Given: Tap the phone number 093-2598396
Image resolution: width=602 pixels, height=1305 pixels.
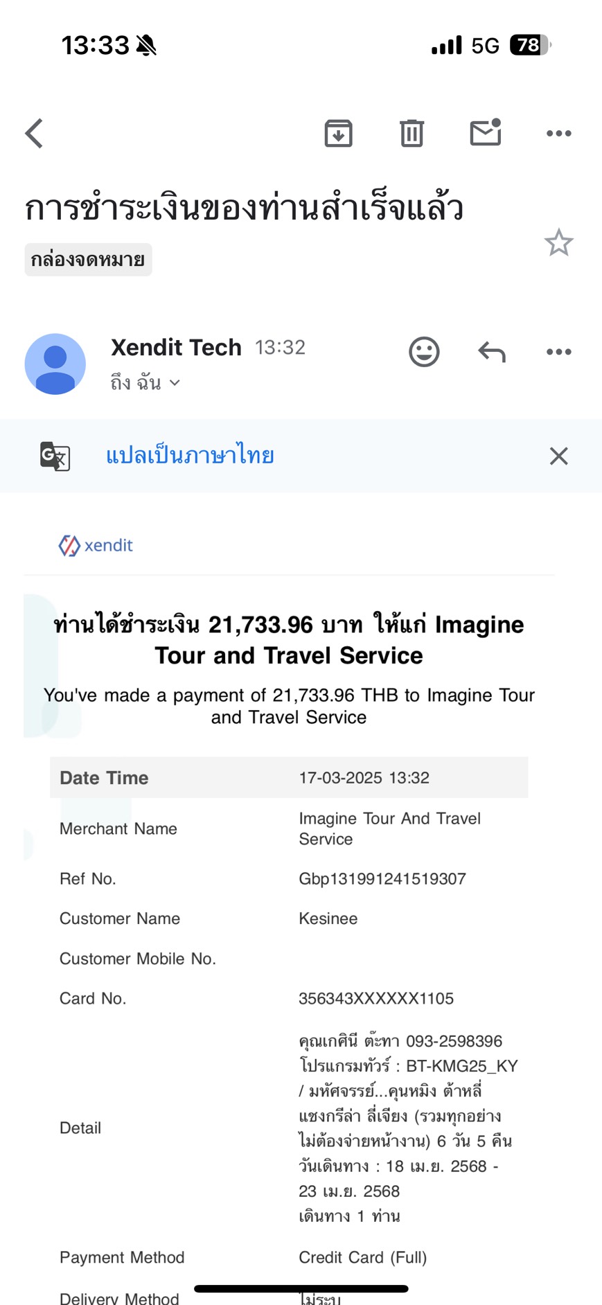Looking at the screenshot, I should [x=454, y=1041].
